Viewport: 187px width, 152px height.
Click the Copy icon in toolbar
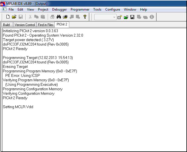[36, 17]
